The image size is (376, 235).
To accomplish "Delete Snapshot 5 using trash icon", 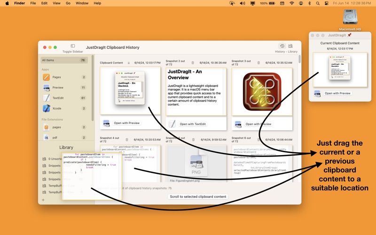I will pos(193,140).
